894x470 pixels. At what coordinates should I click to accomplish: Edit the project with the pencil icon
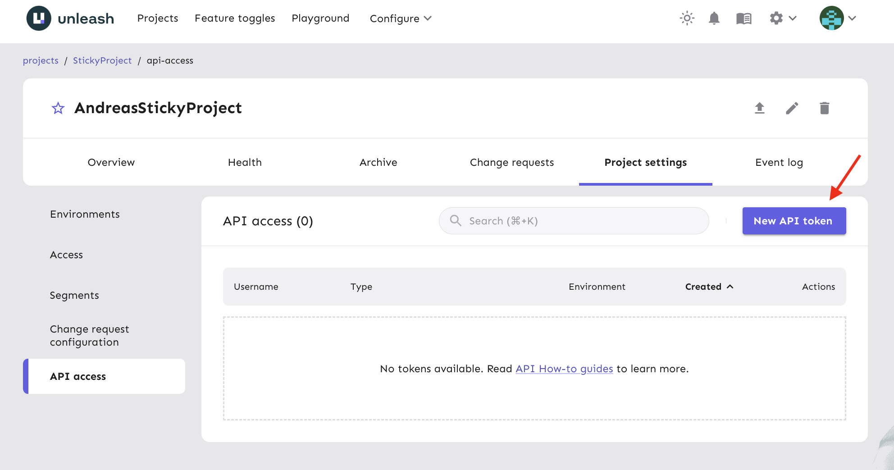coord(792,108)
